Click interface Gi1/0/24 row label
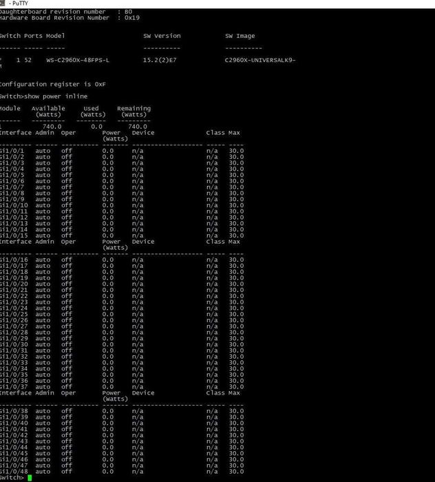Screen dimensions: 435x482 [14, 308]
